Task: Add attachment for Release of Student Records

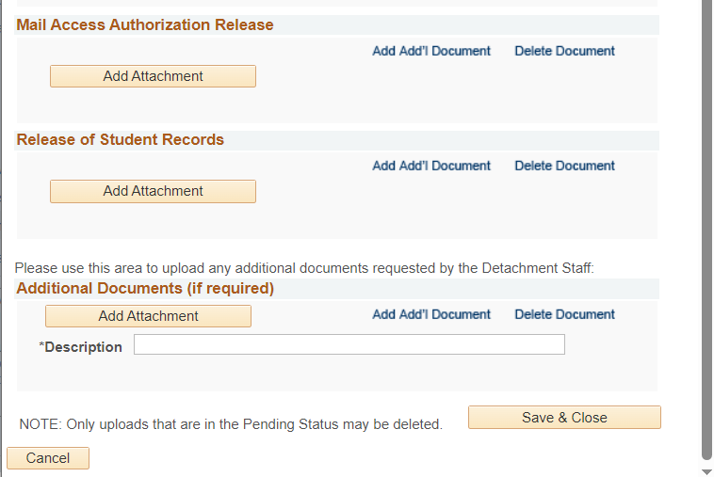Action: point(153,191)
